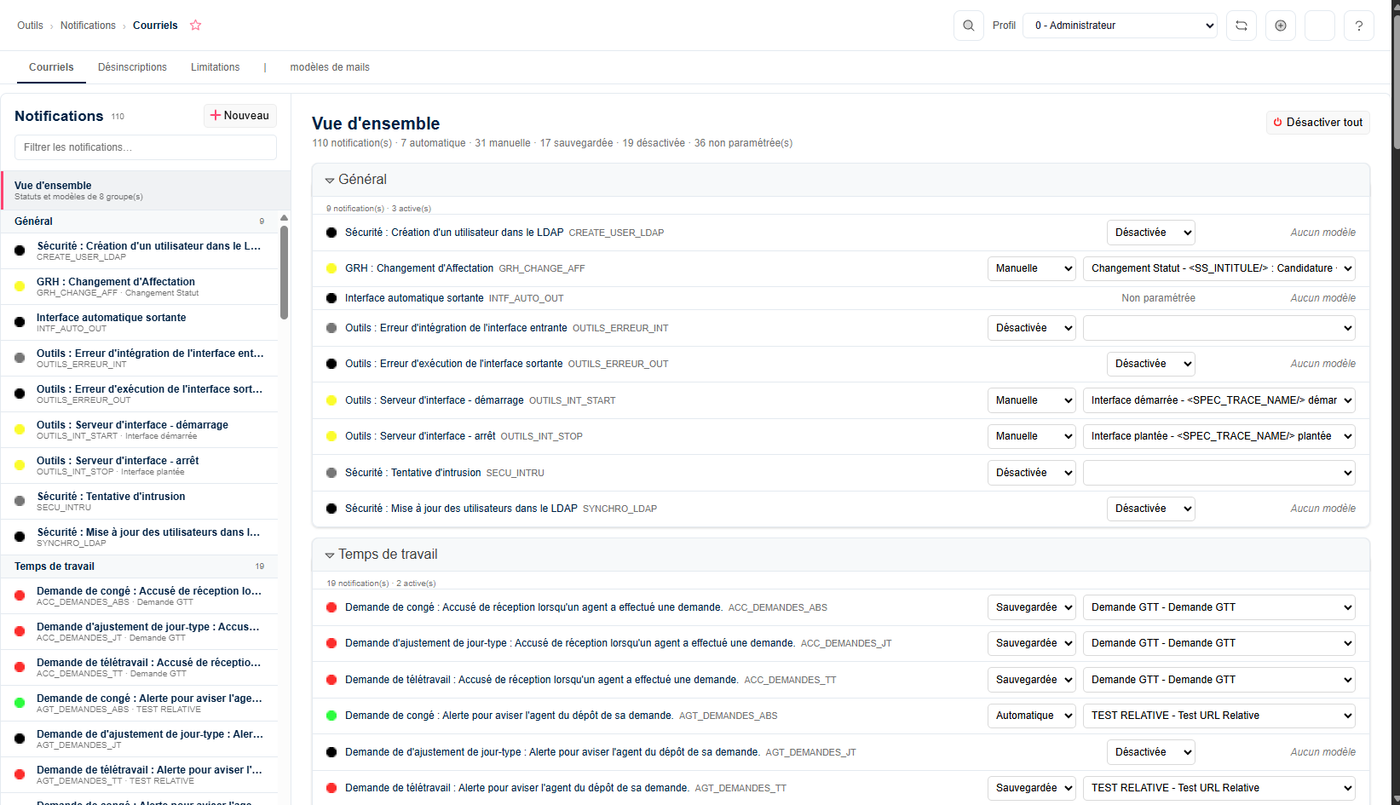The image size is (1400, 805).
Task: Focus the Filtrer les notifications field
Action: click(146, 147)
